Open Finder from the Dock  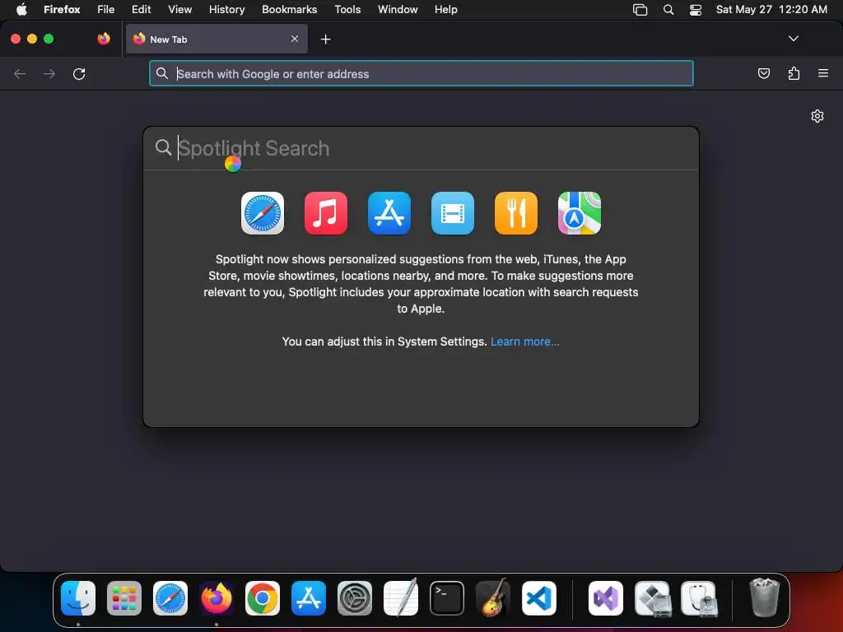pos(78,598)
